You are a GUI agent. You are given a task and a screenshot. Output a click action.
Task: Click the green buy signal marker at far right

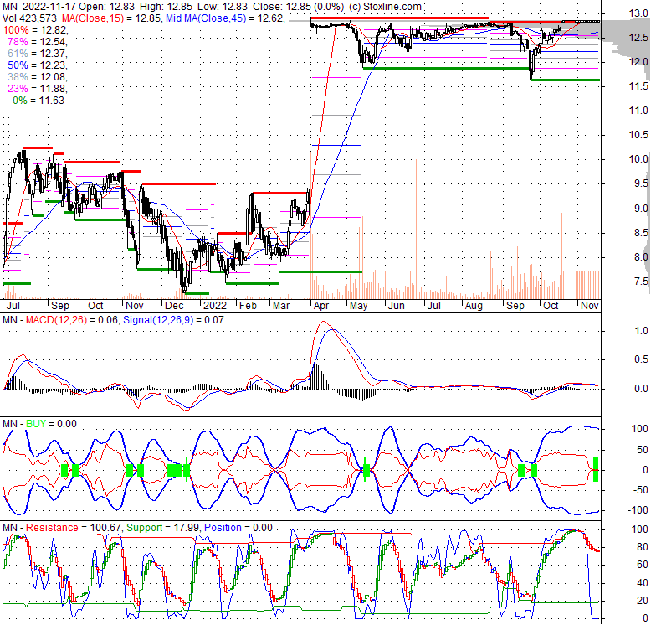[596, 469]
